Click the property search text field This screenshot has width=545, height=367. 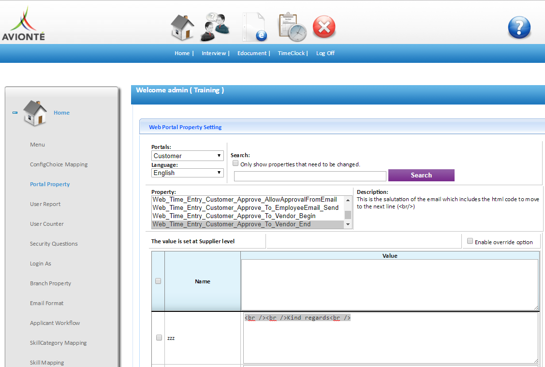[310, 176]
